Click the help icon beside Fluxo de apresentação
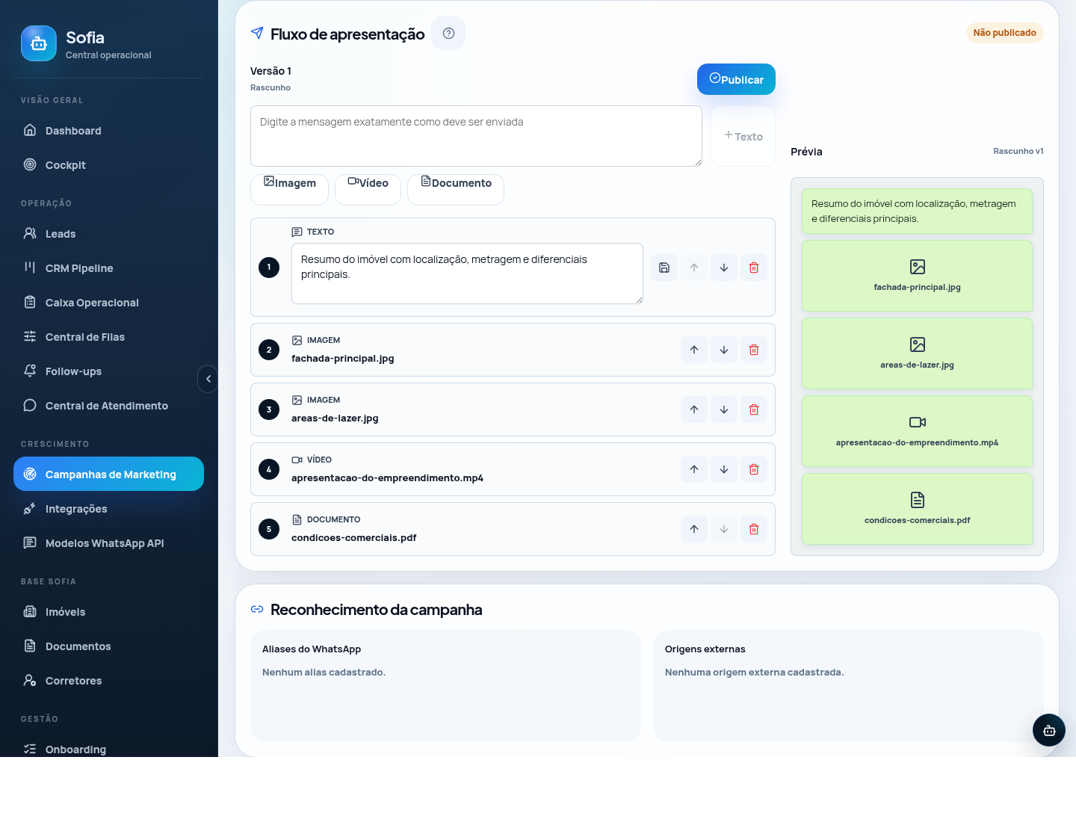Viewport: 1076px width, 822px height. pos(448,33)
